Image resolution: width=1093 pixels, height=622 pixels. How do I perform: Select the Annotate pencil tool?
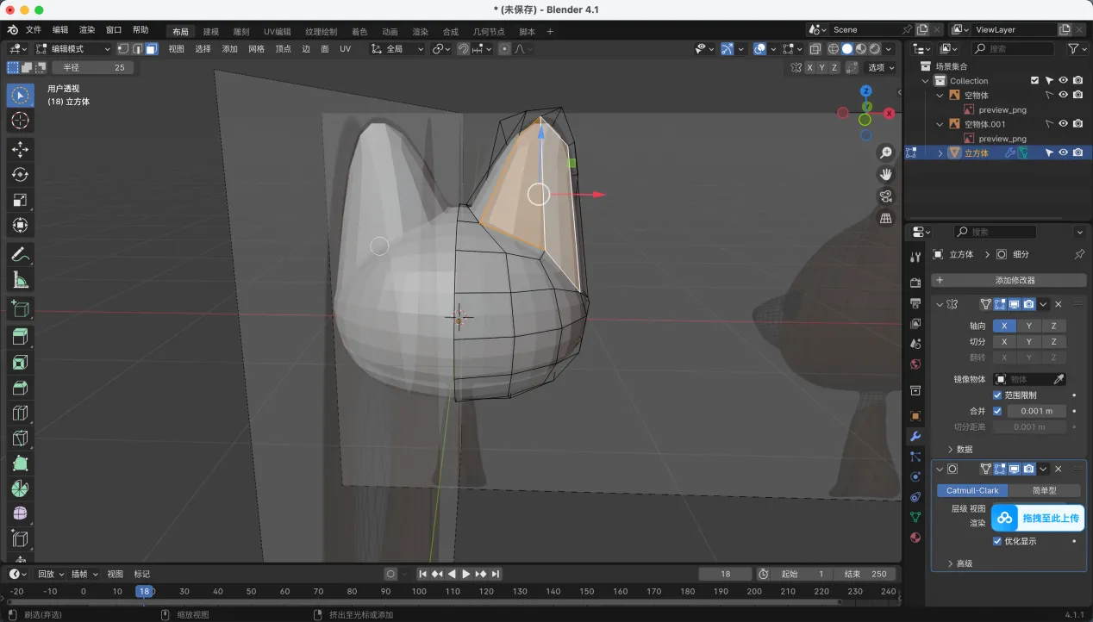[20, 255]
